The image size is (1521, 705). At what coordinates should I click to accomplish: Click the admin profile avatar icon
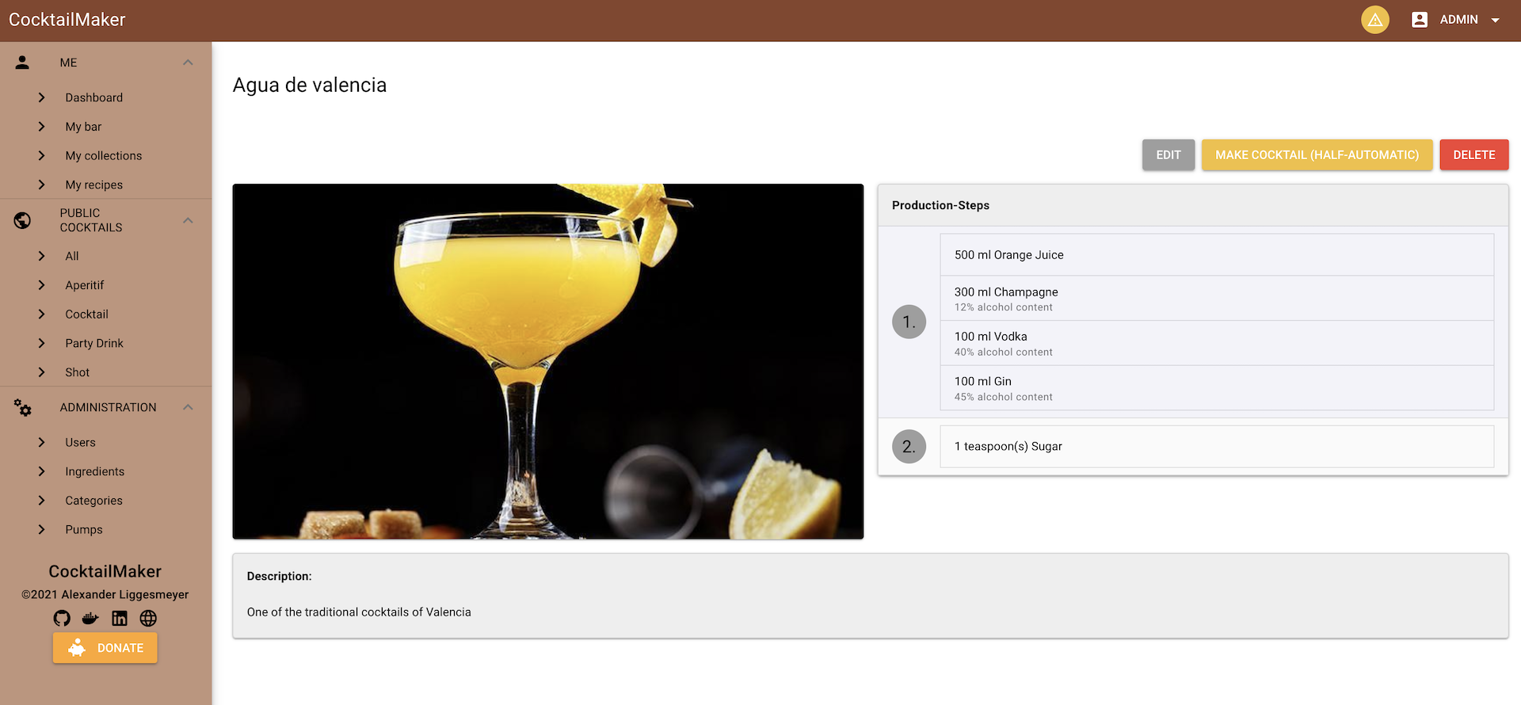pyautogui.click(x=1420, y=20)
